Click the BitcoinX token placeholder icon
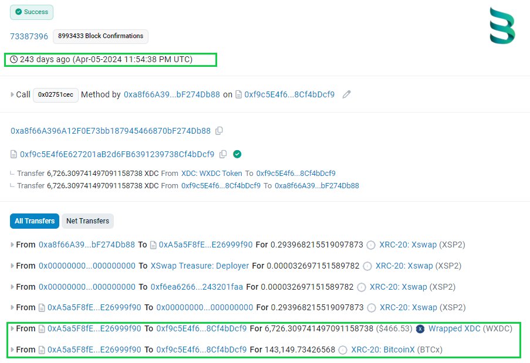Screen dimensions: 530x363 343,350
